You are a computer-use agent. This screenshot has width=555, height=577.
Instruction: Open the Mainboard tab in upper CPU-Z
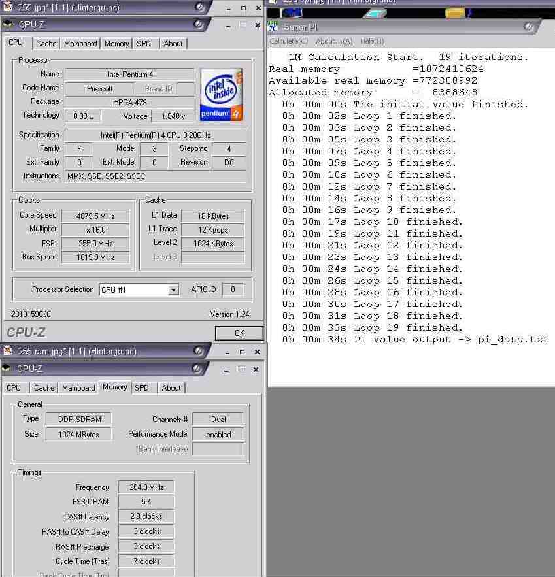pyautogui.click(x=80, y=44)
